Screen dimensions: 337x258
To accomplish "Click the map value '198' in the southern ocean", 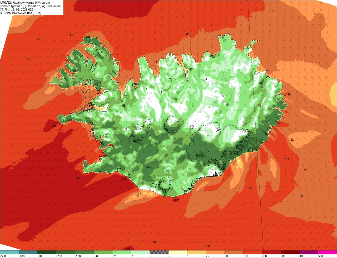I will pyautogui.click(x=155, y=242).
